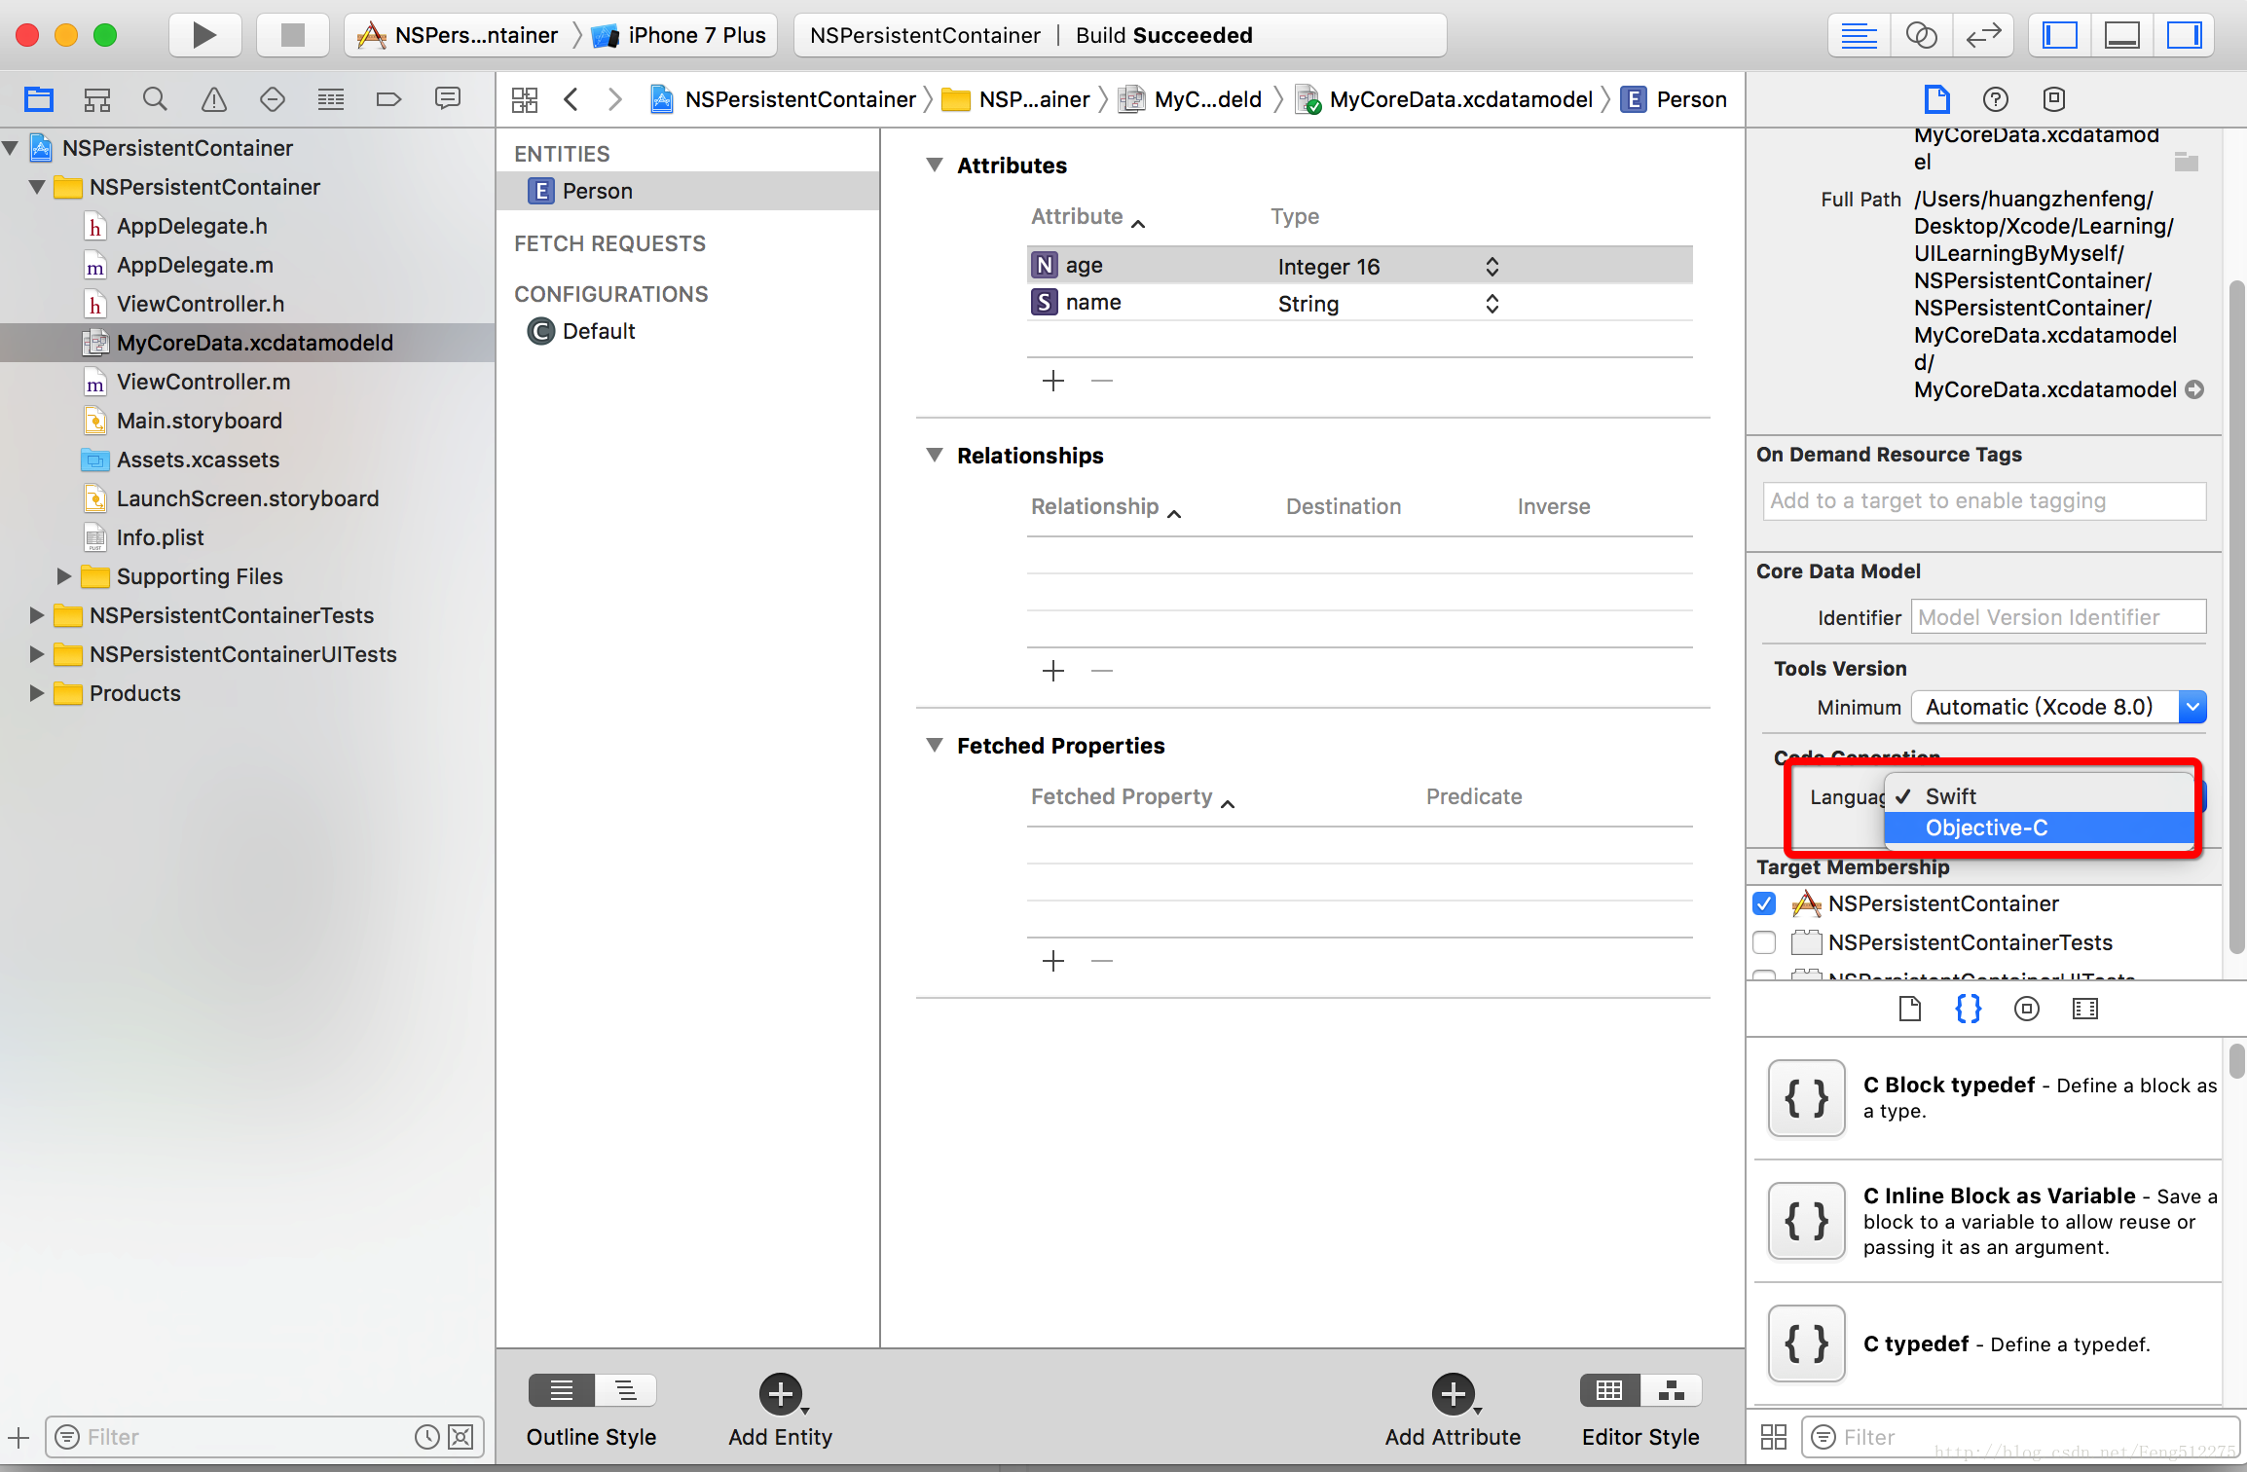Click the Model Version Identifier field

2057,617
